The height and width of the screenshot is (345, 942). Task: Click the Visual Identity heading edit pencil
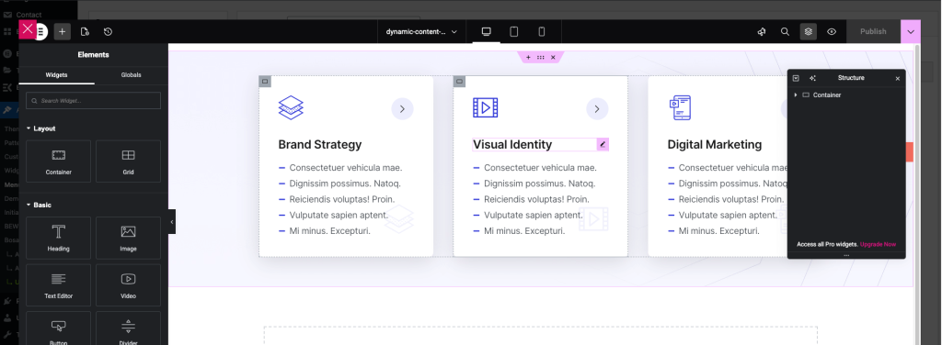[x=603, y=144]
